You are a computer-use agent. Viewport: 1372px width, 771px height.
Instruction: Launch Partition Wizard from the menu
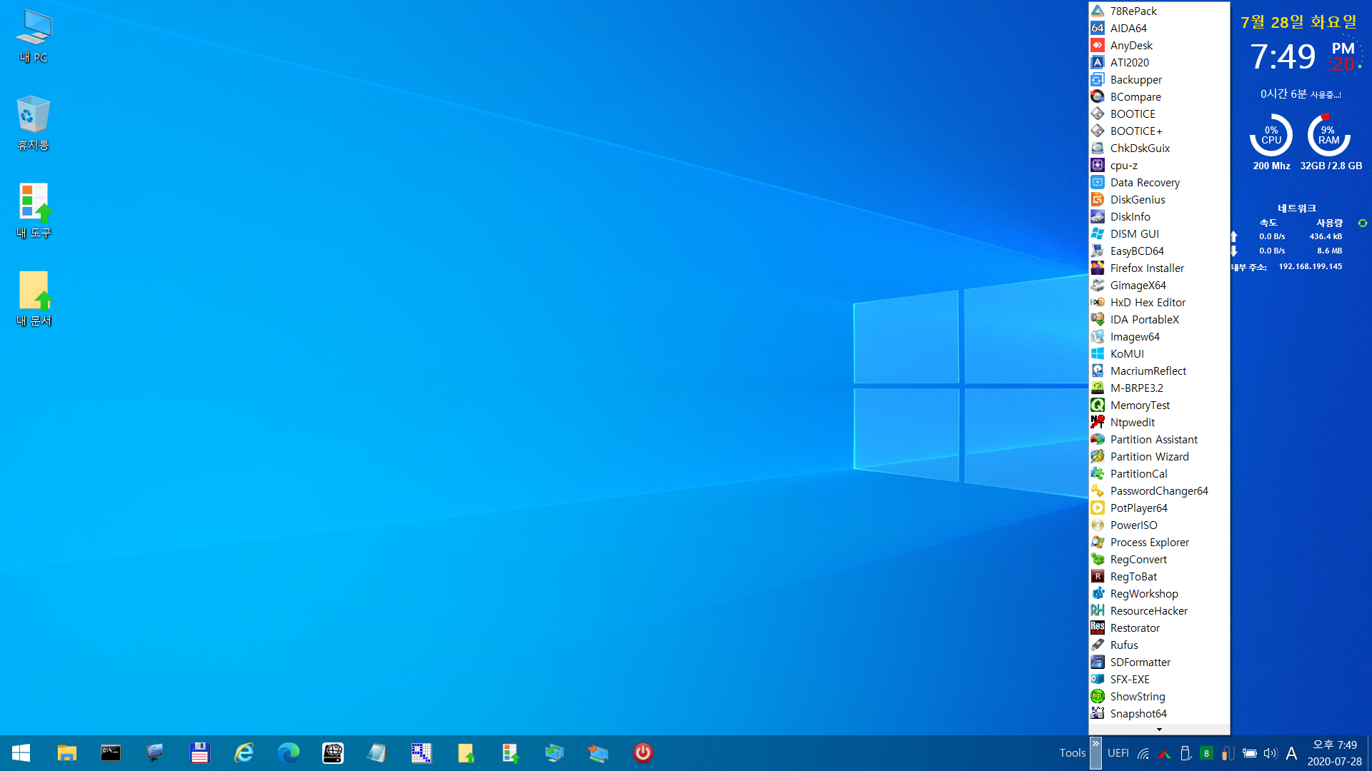pos(1159,456)
